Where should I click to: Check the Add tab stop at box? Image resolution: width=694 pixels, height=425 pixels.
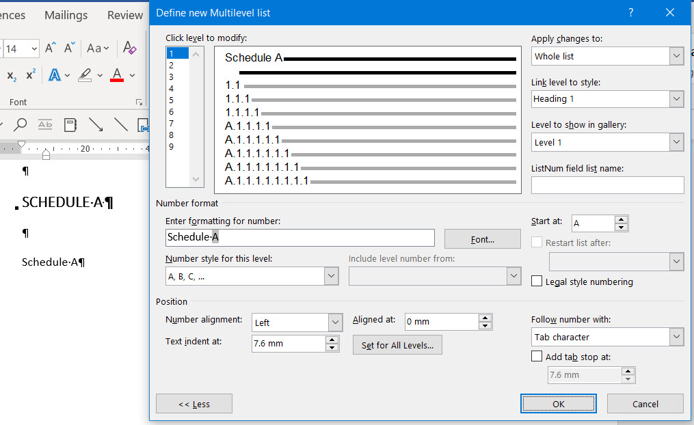(537, 357)
